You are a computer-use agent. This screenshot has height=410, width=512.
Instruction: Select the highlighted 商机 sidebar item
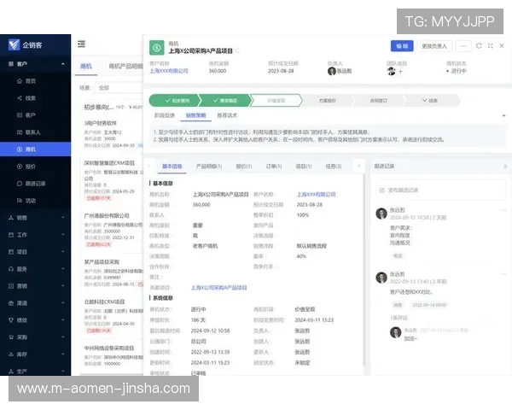[x=35, y=149]
